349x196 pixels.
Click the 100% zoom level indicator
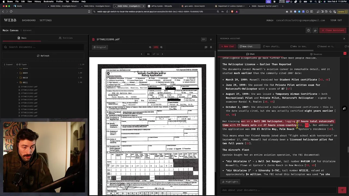tap(156, 47)
